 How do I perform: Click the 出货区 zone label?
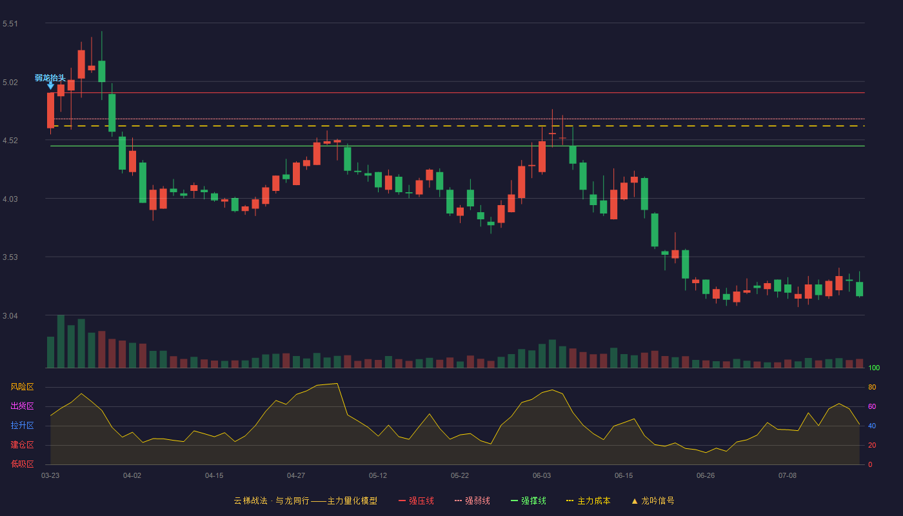22,406
